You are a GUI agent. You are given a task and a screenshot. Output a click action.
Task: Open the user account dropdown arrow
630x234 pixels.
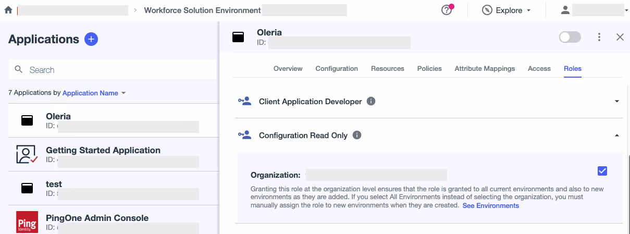(626, 10)
